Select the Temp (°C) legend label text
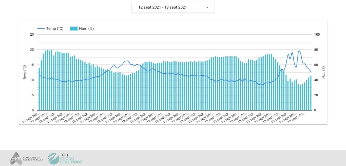The width and height of the screenshot is (346, 166). pyautogui.click(x=55, y=29)
